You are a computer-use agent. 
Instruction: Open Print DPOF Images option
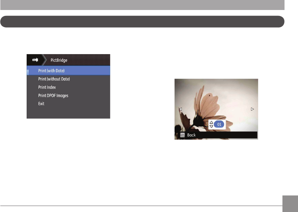click(x=53, y=95)
